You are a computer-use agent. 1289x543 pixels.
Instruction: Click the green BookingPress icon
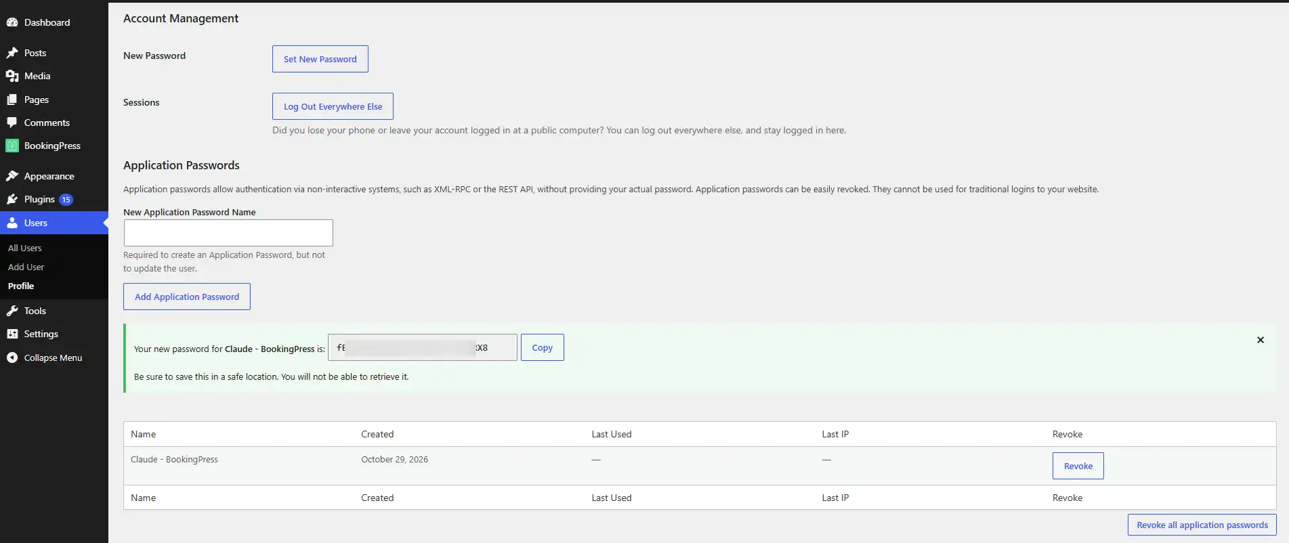(x=12, y=146)
